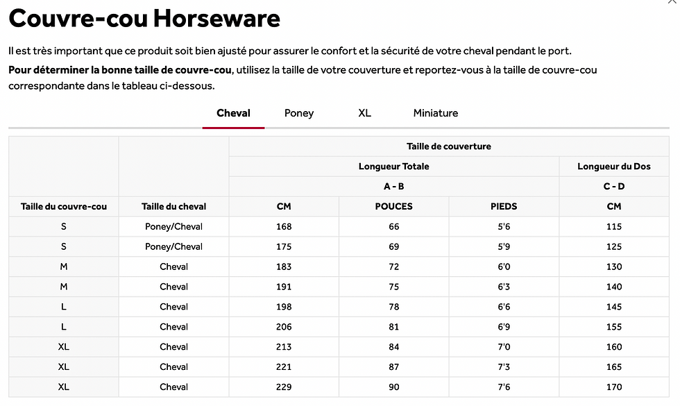Click the Couvre-cou Horseware heading
680x406 pixels.
pyautogui.click(x=144, y=18)
